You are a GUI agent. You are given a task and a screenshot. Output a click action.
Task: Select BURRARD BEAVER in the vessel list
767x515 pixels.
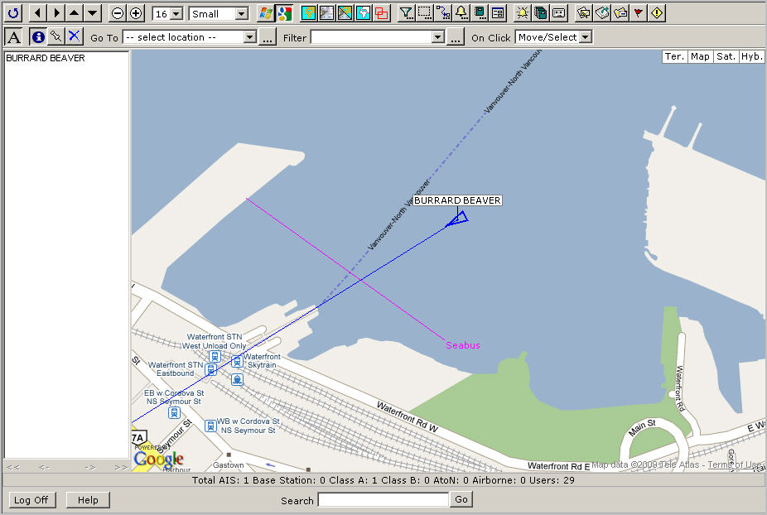coord(46,58)
